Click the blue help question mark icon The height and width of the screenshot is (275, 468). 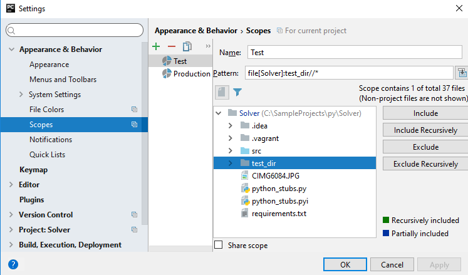click(13, 264)
